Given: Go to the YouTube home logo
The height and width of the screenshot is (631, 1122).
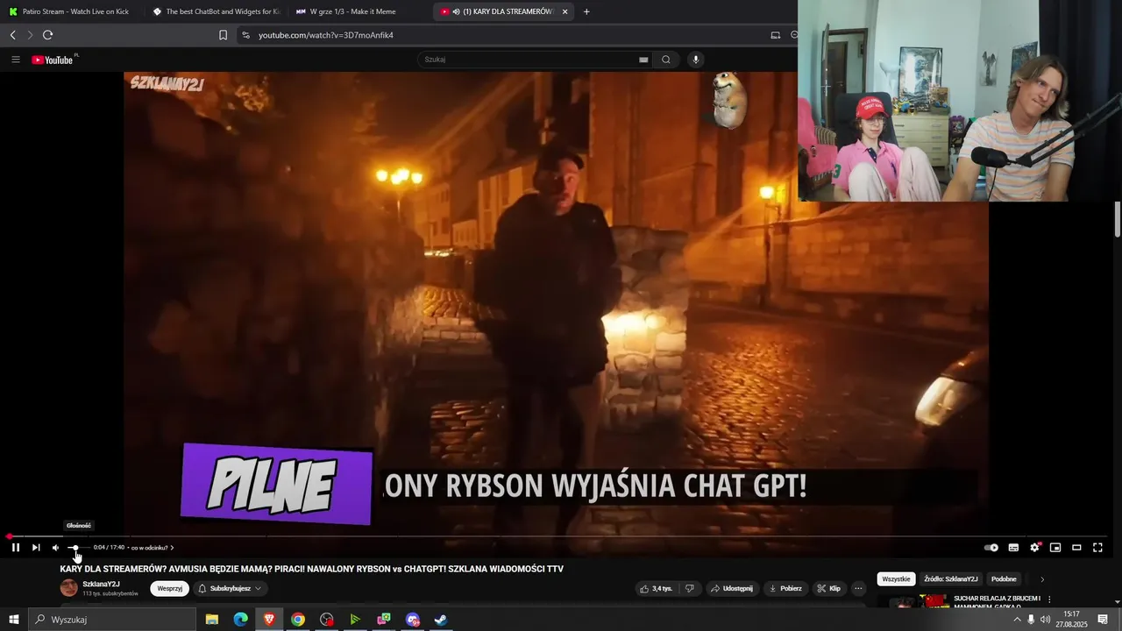Looking at the screenshot, I should click(x=54, y=60).
